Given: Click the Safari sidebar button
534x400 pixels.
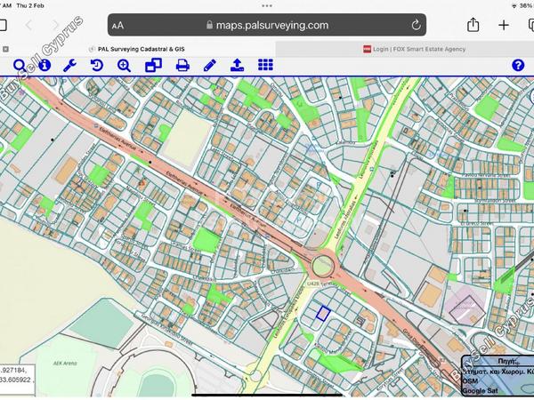Looking at the screenshot, I should pos(3,25).
